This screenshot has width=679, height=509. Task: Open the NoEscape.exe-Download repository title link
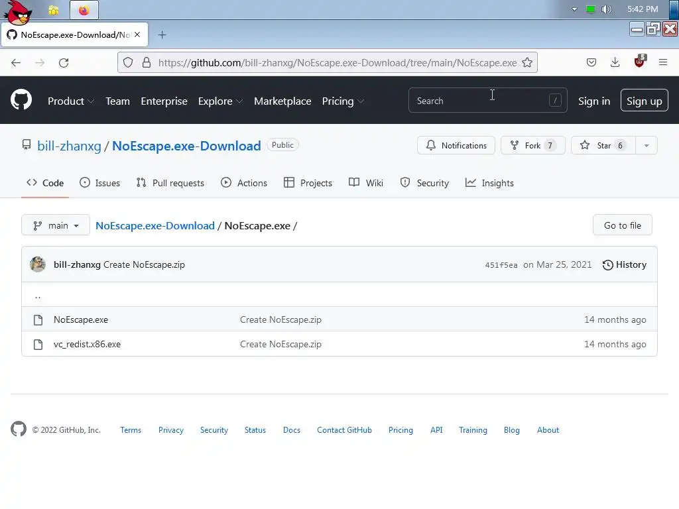(186, 146)
